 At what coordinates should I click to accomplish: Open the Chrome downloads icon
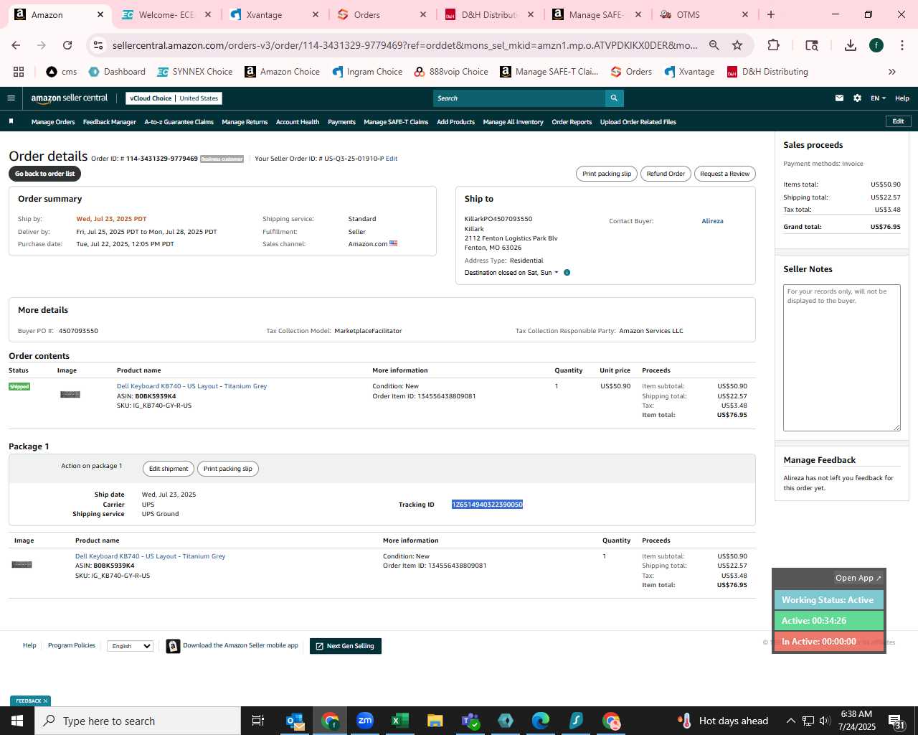click(x=851, y=45)
